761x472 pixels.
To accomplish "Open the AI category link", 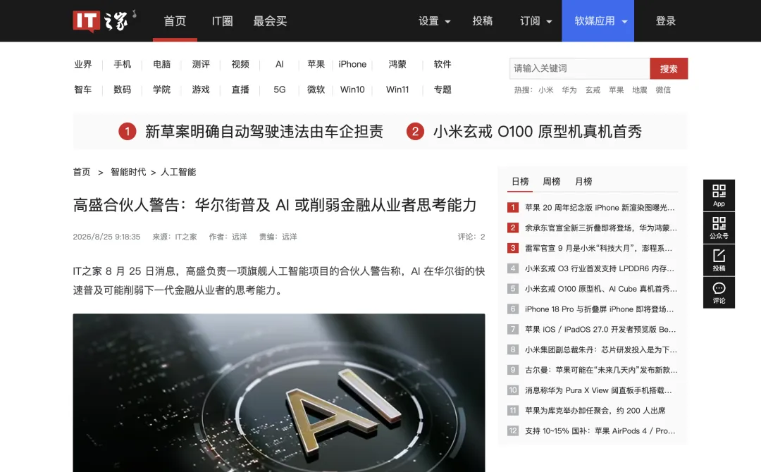I will pos(280,64).
